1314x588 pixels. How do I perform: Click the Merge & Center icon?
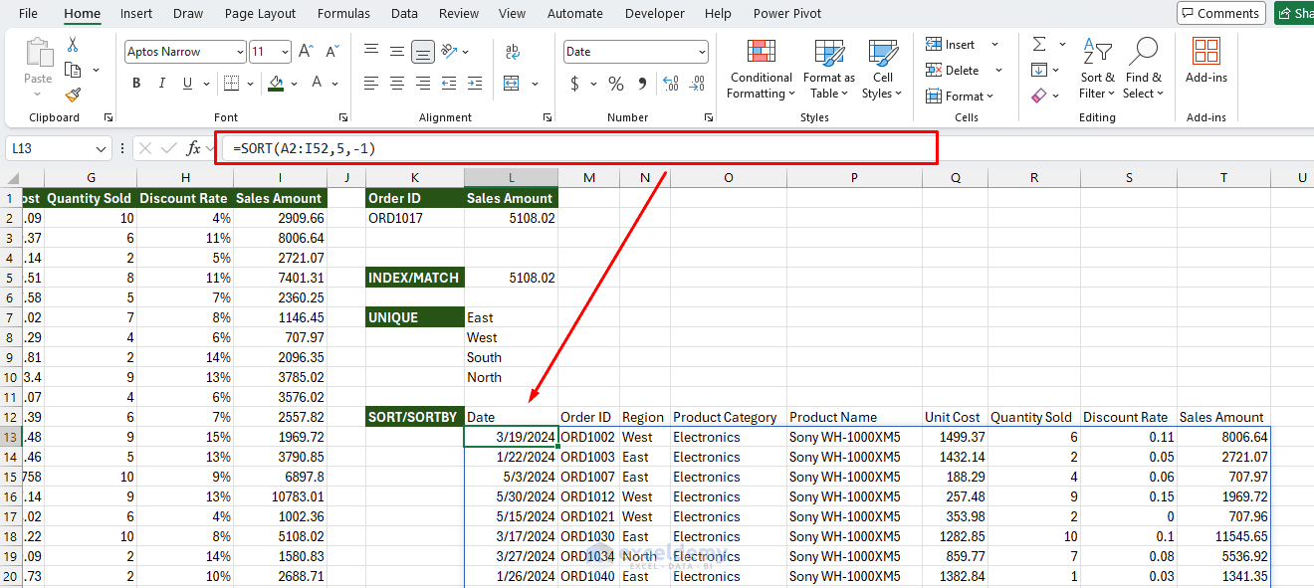point(513,84)
